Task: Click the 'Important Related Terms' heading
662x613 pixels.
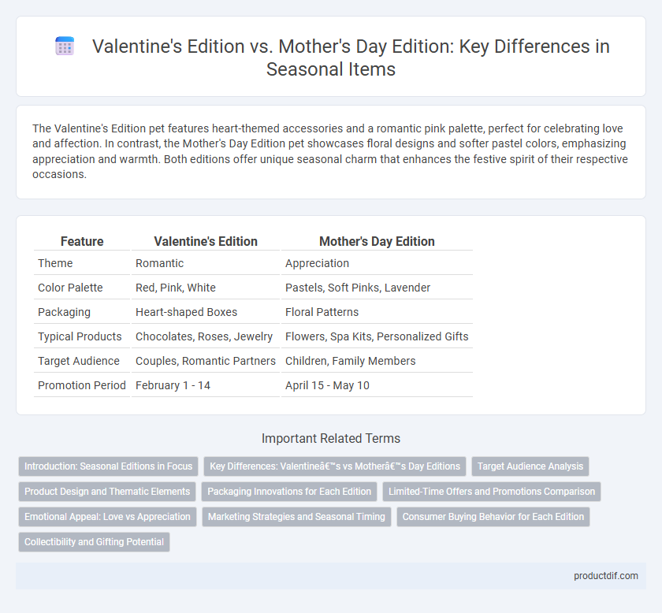Action: point(331,438)
